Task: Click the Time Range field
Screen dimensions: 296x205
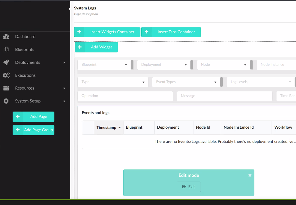Action: pos(286,96)
